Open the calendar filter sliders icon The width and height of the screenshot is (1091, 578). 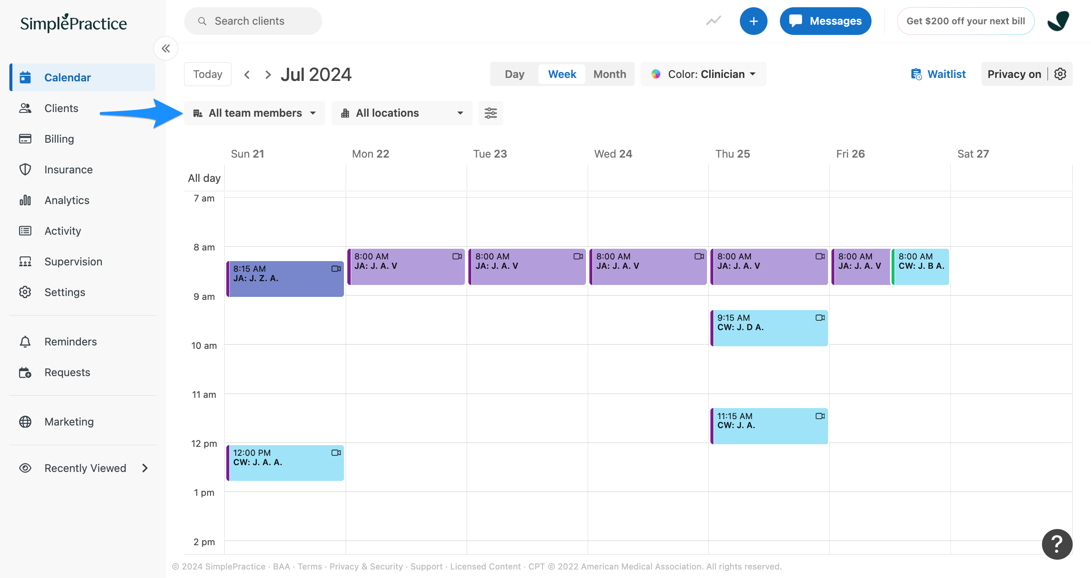click(491, 113)
